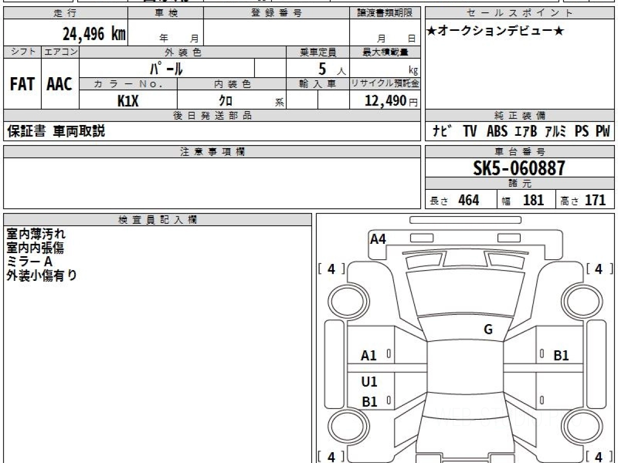Image resolution: width=618 pixels, height=463 pixels.
Task: Click the mileage value 24,496 km
Action: 94,34
